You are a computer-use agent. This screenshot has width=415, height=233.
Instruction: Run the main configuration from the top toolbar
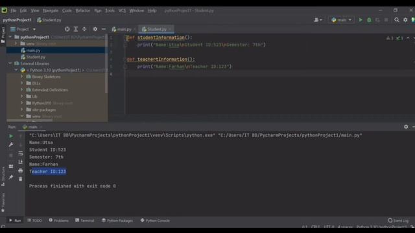click(x=361, y=20)
